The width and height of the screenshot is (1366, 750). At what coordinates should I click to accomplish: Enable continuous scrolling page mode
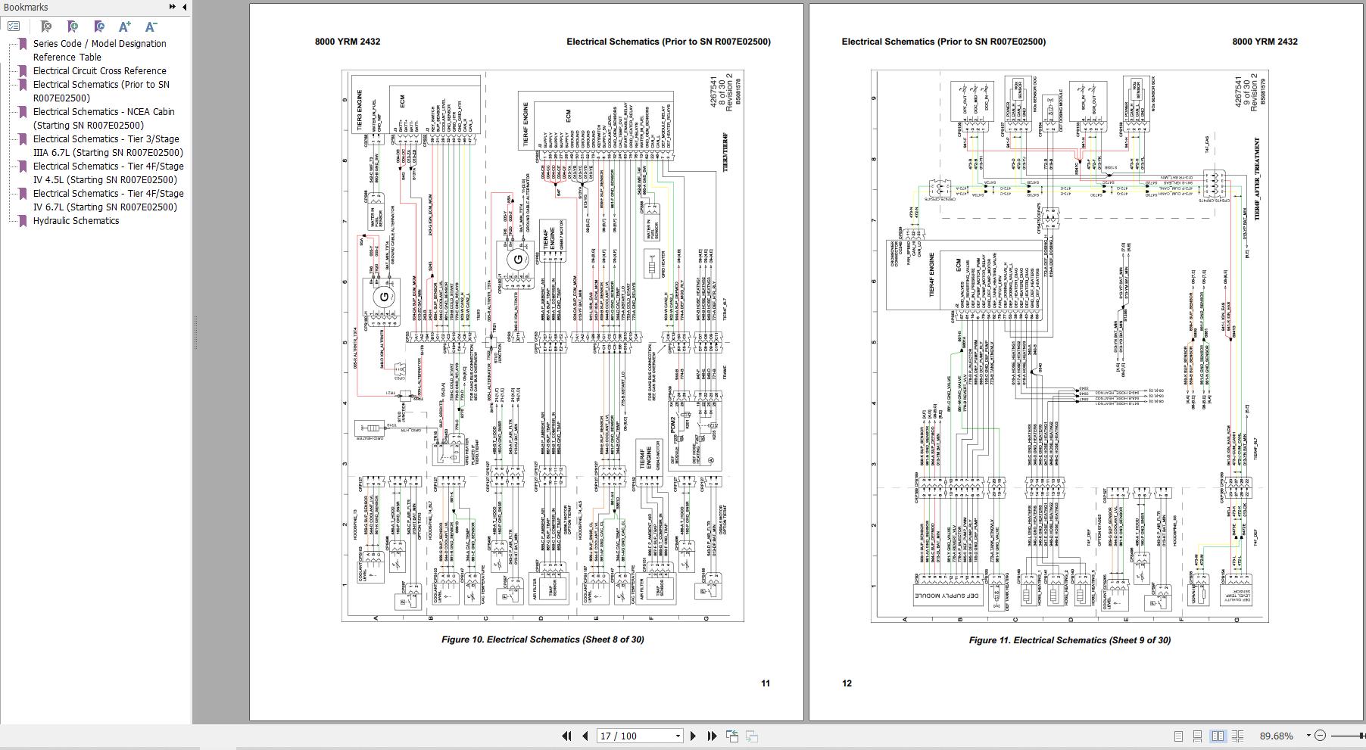1197,736
